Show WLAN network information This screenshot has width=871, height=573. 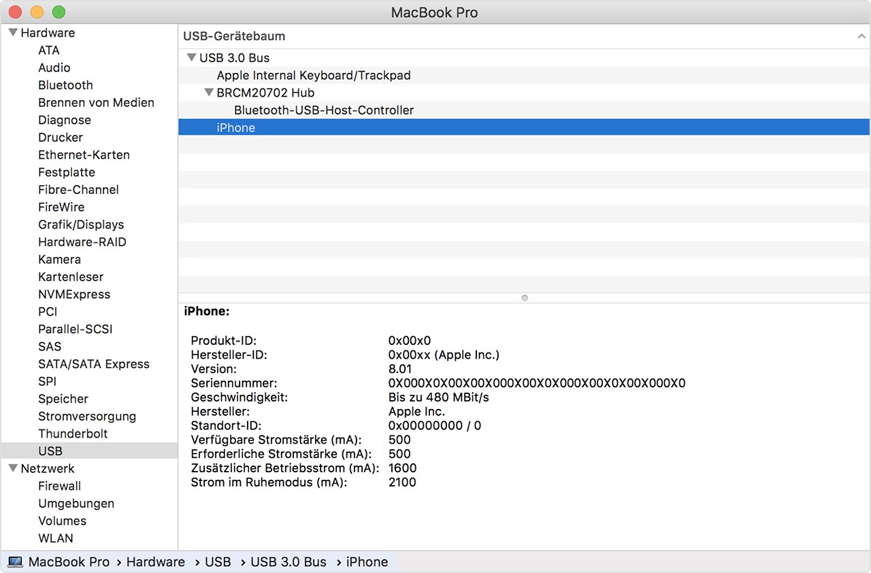point(56,538)
